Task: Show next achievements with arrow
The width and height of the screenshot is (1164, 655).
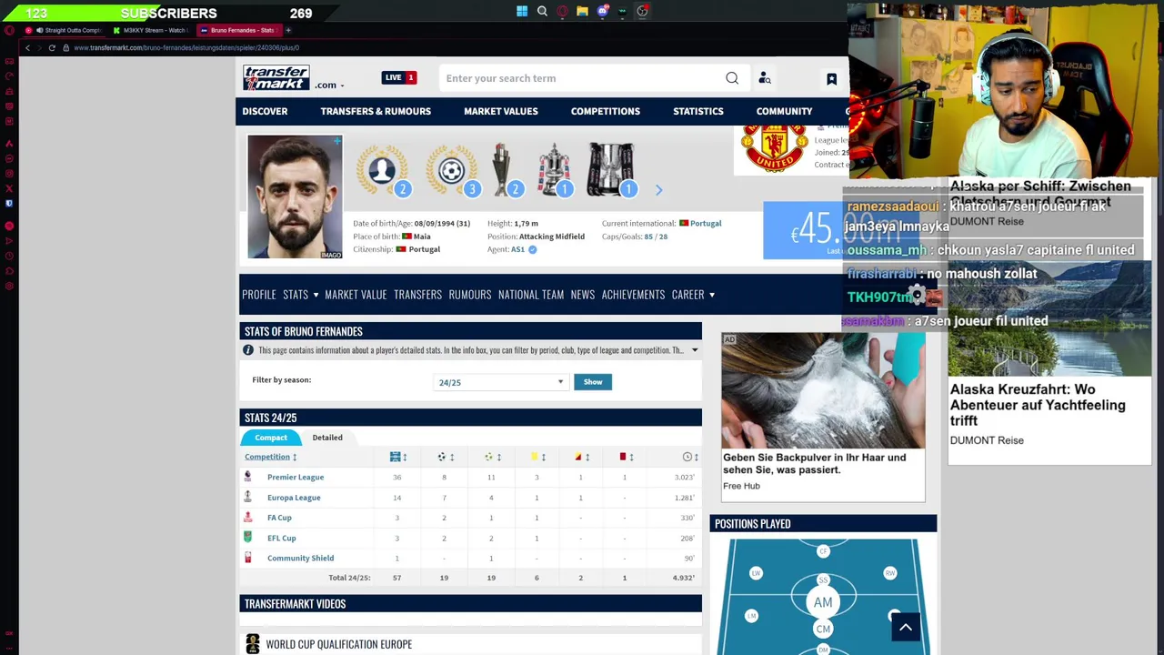Action: tap(659, 190)
